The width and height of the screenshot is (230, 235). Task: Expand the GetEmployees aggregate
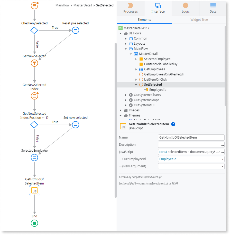tap(136, 69)
